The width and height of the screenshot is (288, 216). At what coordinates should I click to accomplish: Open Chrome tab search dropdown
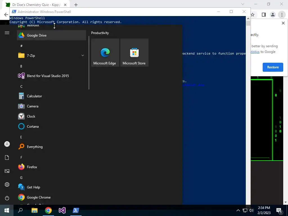tap(243, 4)
